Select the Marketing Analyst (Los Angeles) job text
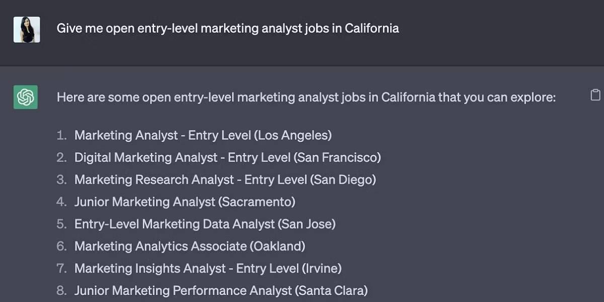The height and width of the screenshot is (302, 604). point(203,135)
